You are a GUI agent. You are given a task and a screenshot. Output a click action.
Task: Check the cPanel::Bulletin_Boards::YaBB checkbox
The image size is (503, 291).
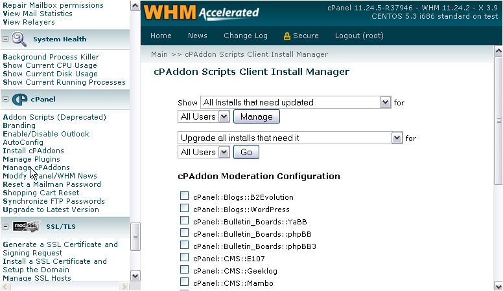tap(185, 221)
